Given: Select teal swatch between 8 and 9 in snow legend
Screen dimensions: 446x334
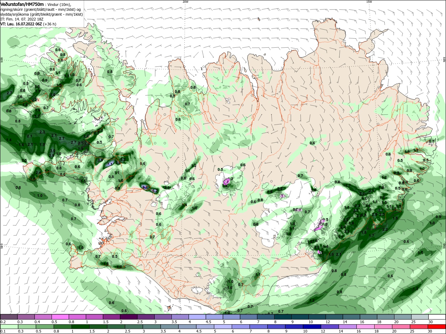Looking at the screenshot, I should 283,317.
